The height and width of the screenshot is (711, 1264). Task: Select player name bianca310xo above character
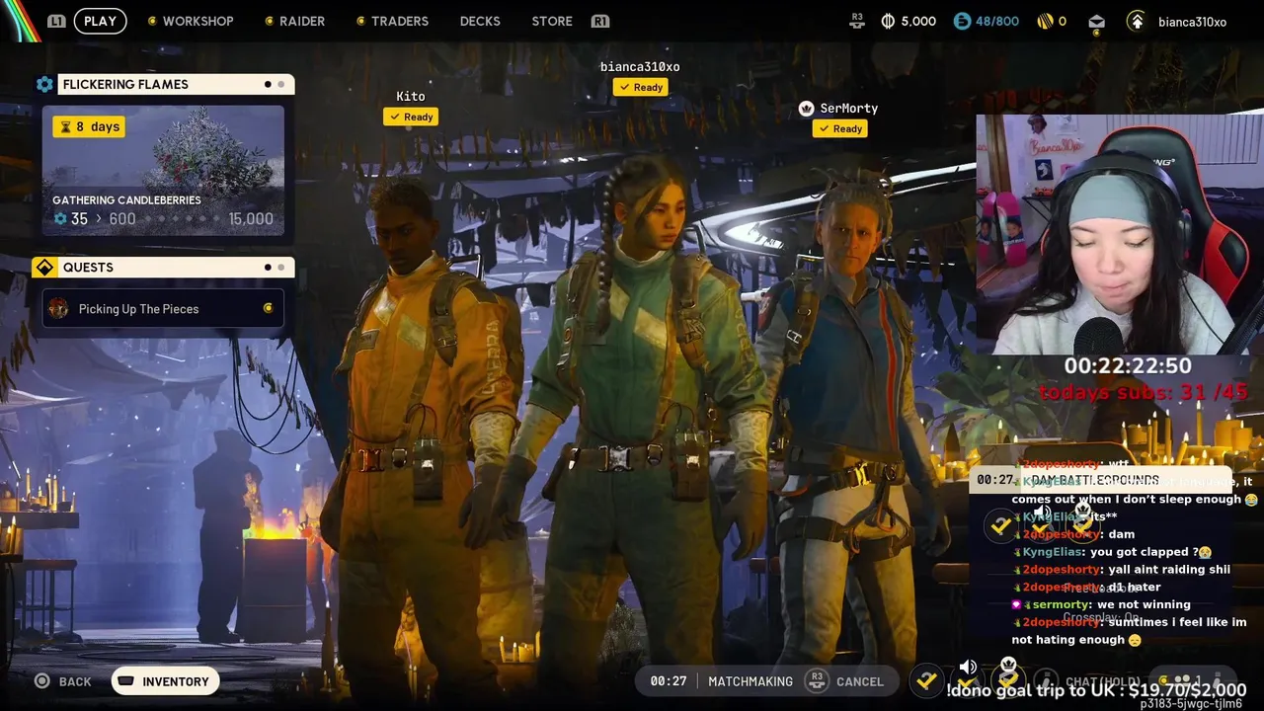(640, 66)
